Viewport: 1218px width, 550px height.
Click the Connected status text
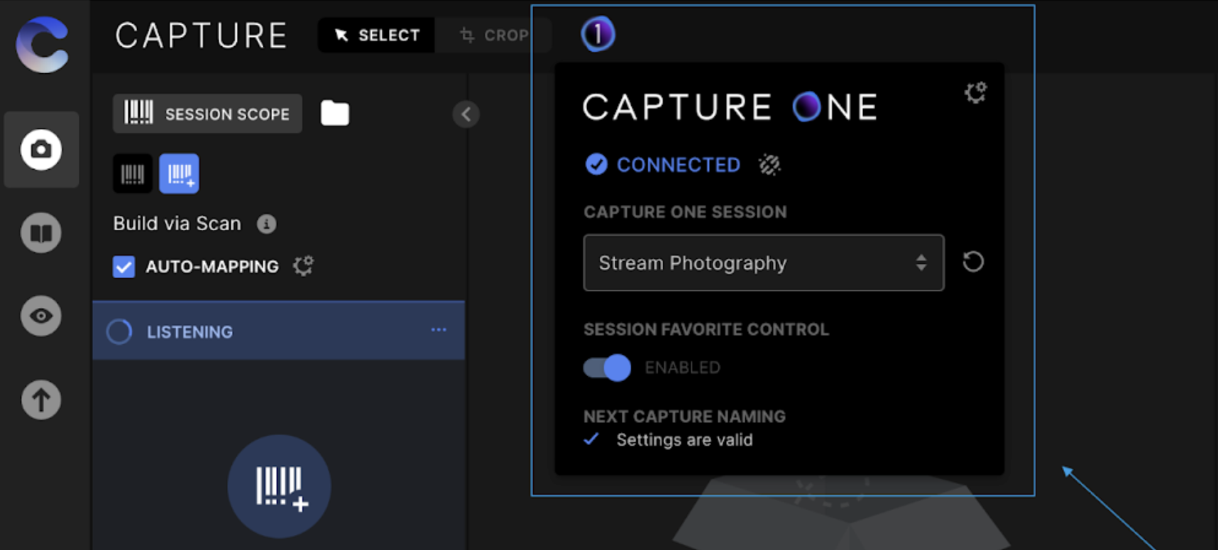tap(678, 165)
